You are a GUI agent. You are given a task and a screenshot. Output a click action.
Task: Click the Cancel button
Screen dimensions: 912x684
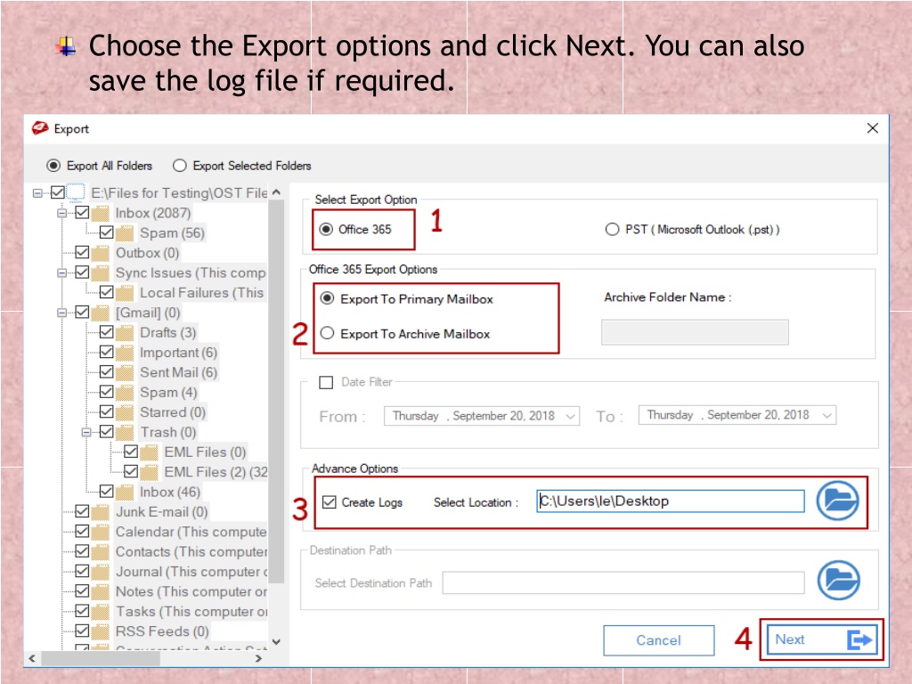[658, 640]
